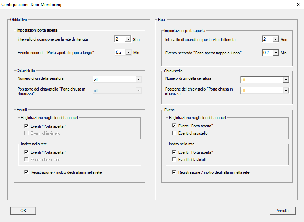304x222 pixels.
Task: Toggle Rea. network forwarding 'Porta aperta' checkbox
Action: pyautogui.click(x=174, y=152)
